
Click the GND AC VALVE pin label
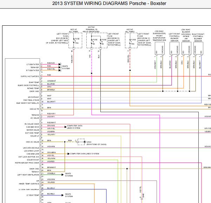(33, 142)
